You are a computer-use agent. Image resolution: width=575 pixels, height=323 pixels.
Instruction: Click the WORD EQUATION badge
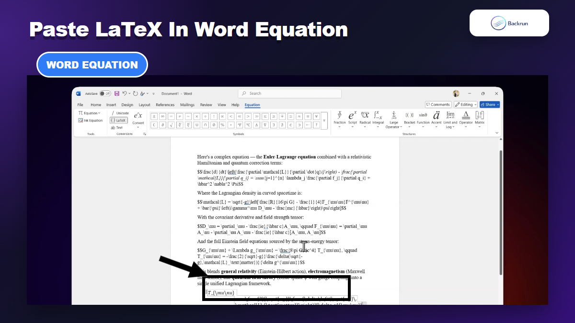92,65
